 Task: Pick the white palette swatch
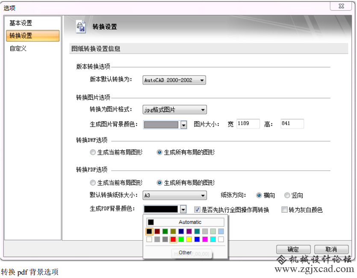(x=221, y=239)
